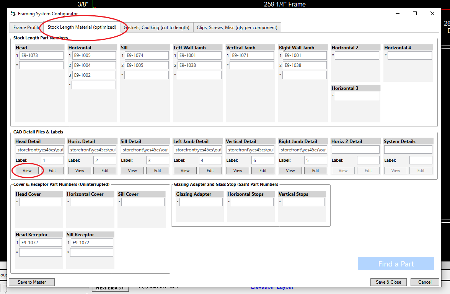Viewport: 450px width, 294px height.
Task: Select the Horizontal field containing E9-1004
Action: (94, 65)
